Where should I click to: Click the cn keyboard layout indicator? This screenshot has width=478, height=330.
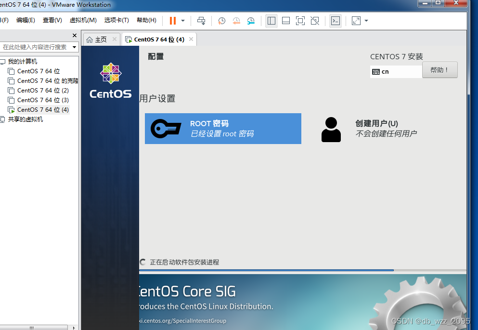396,72
